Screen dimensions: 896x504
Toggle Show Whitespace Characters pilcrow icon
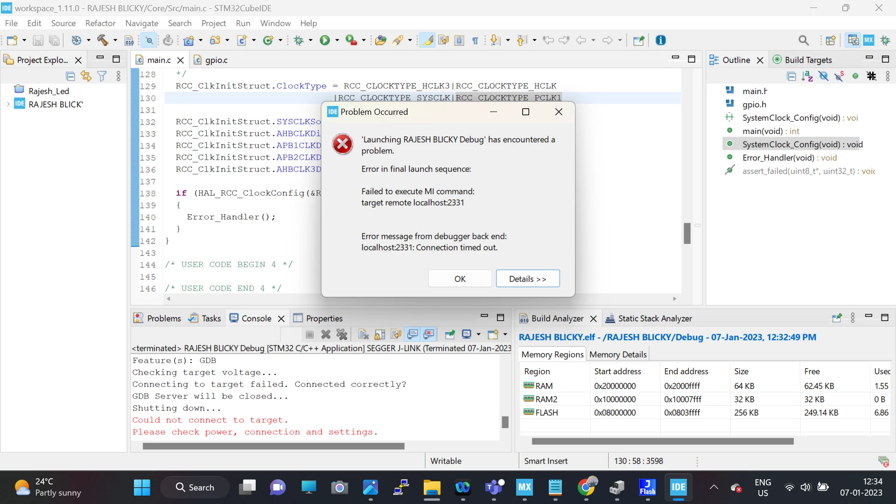point(475,41)
